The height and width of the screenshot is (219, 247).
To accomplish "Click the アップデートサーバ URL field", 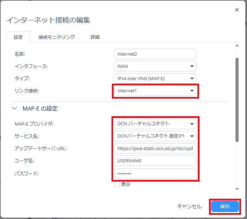I will click(x=155, y=148).
